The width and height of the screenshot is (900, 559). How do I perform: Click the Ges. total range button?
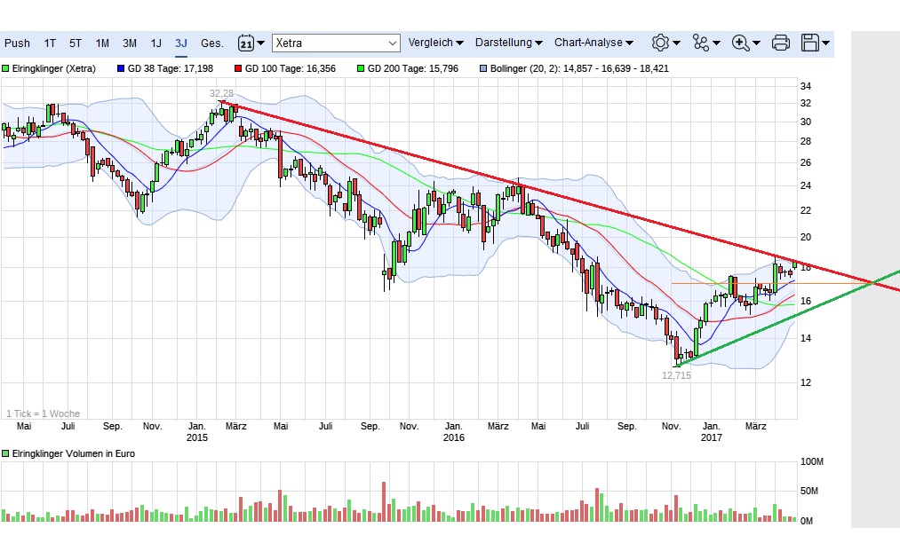[211, 43]
